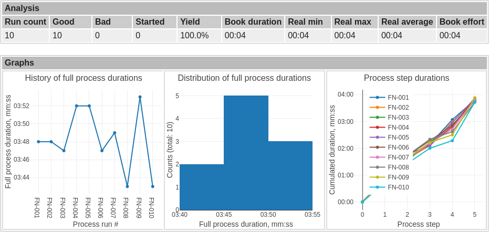
Task: Click FN-010 point at process step 4
Action: [452, 141]
